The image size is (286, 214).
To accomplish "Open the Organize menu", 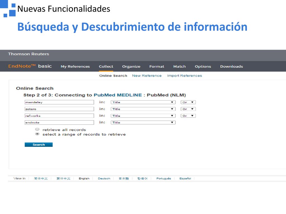I will [x=131, y=66].
